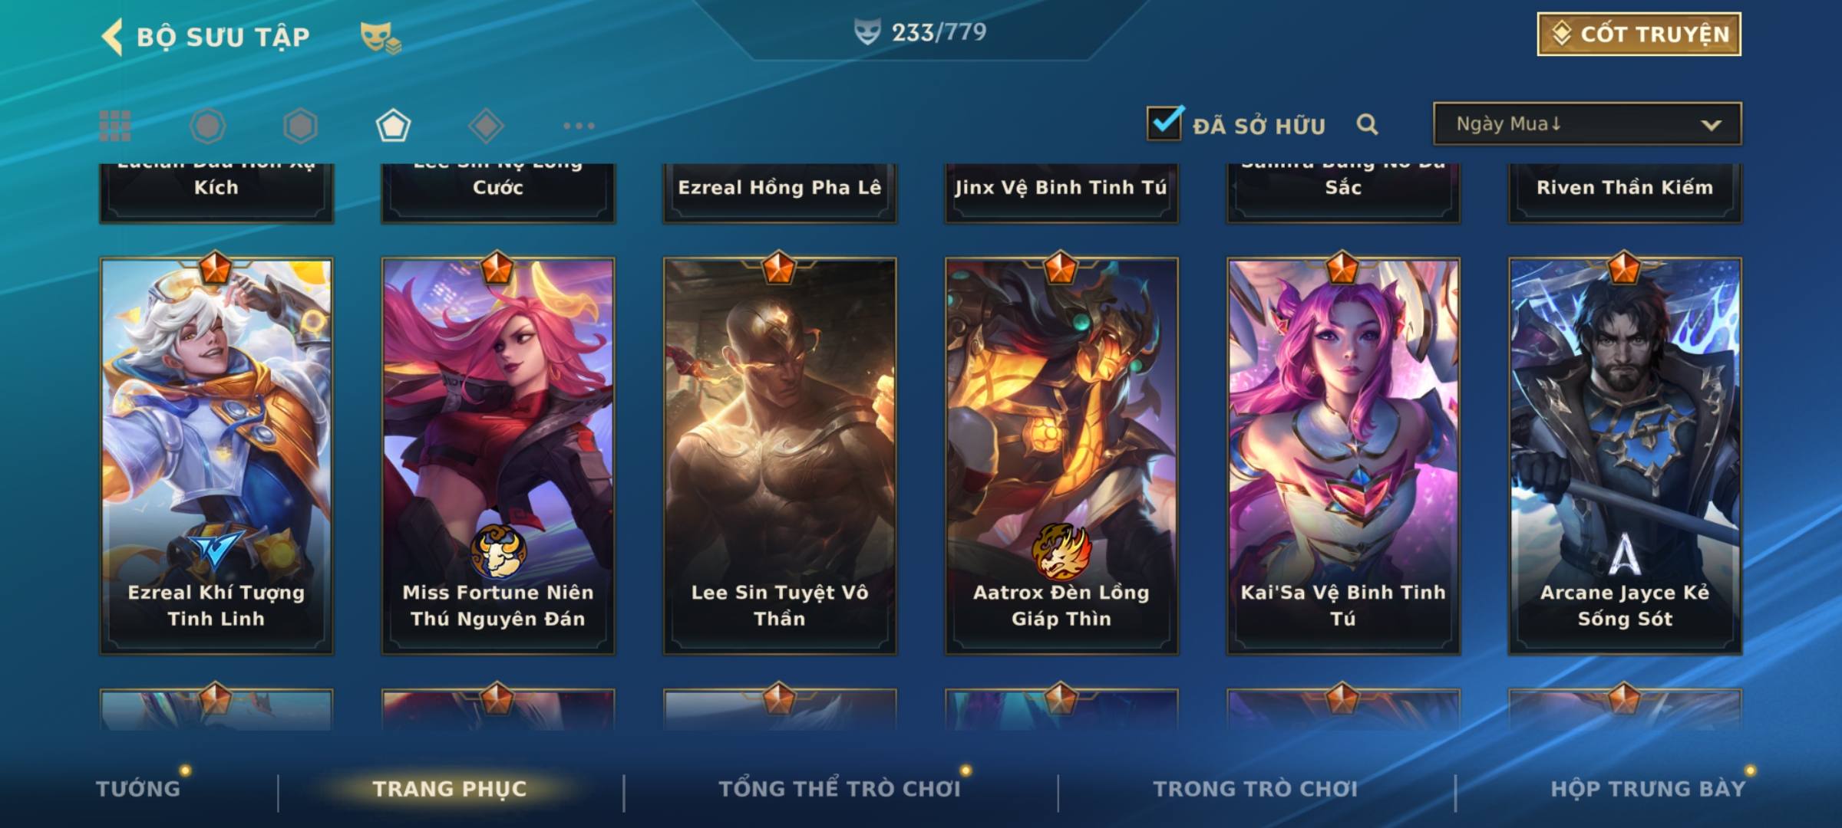Open the Arcane Jayce Kẻ Sống Sót skin

tap(1625, 455)
